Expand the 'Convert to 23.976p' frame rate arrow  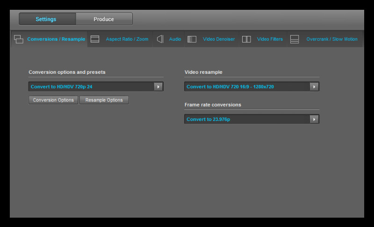pyautogui.click(x=314, y=119)
